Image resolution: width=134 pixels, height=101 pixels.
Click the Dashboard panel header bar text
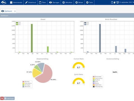coord(4,16)
